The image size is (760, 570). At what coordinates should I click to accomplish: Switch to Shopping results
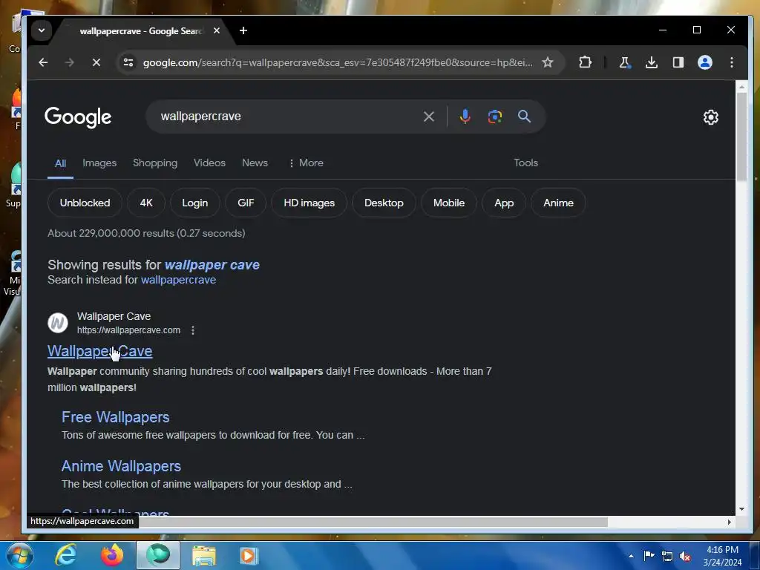pos(155,163)
